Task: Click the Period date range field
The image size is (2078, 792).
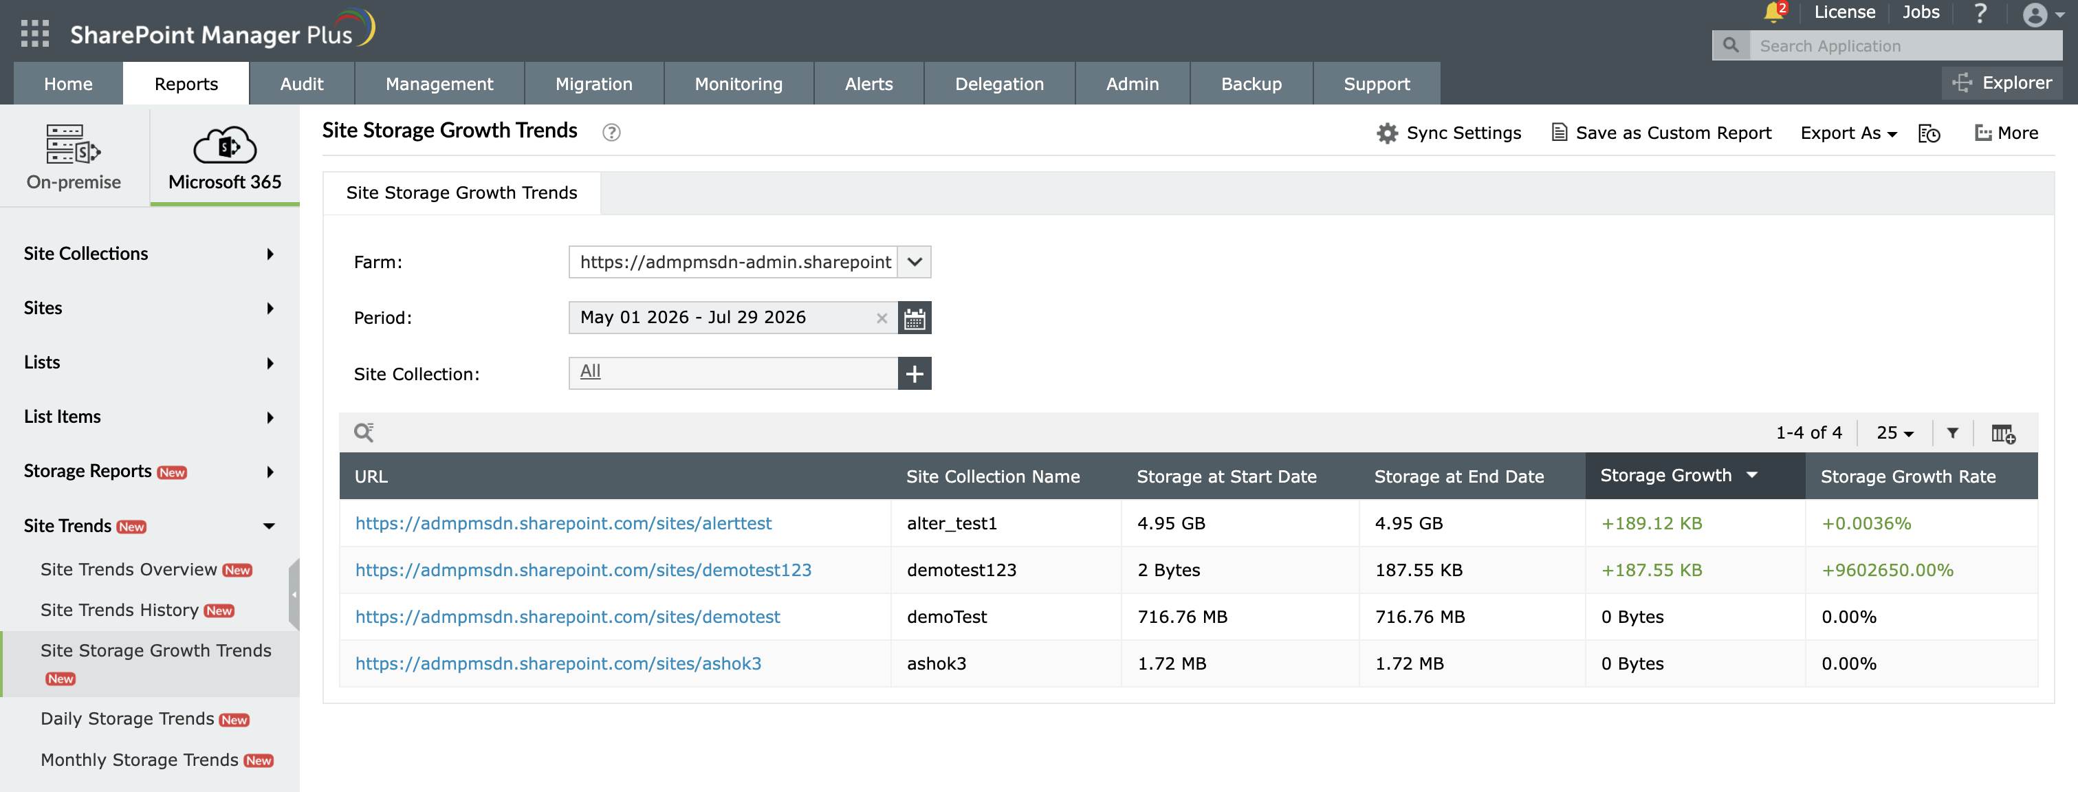Action: (x=733, y=318)
